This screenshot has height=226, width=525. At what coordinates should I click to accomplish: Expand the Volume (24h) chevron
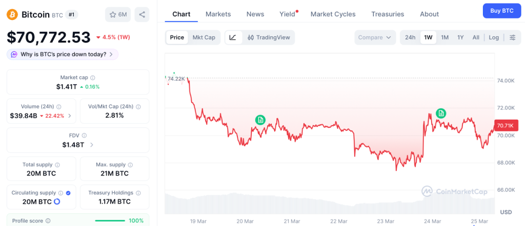point(70,116)
